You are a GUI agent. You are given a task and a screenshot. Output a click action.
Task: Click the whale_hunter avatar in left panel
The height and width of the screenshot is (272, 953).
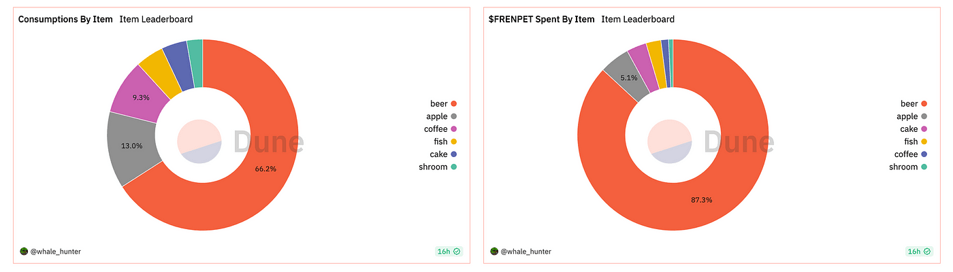click(25, 252)
